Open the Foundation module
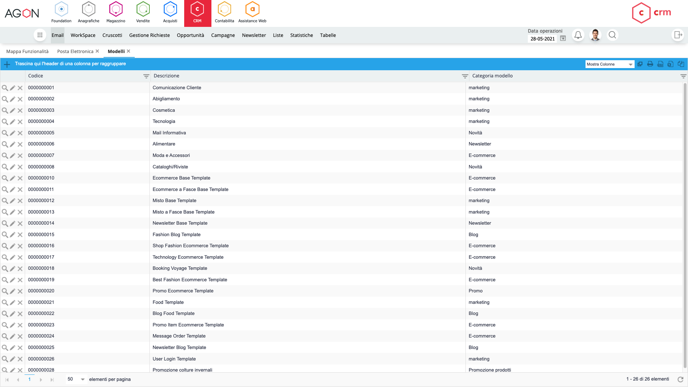The image size is (688, 387). [x=61, y=13]
